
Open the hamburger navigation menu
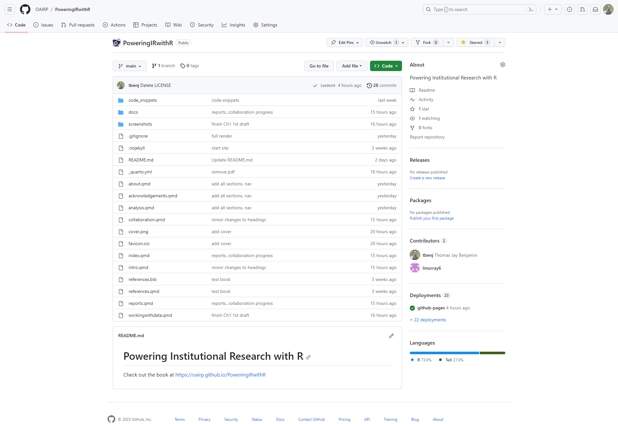tap(10, 9)
